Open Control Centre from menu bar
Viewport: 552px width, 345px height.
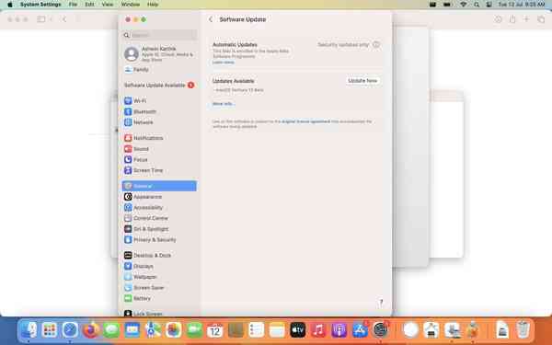489,5
